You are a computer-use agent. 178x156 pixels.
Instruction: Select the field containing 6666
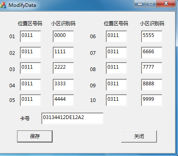click(x=152, y=53)
